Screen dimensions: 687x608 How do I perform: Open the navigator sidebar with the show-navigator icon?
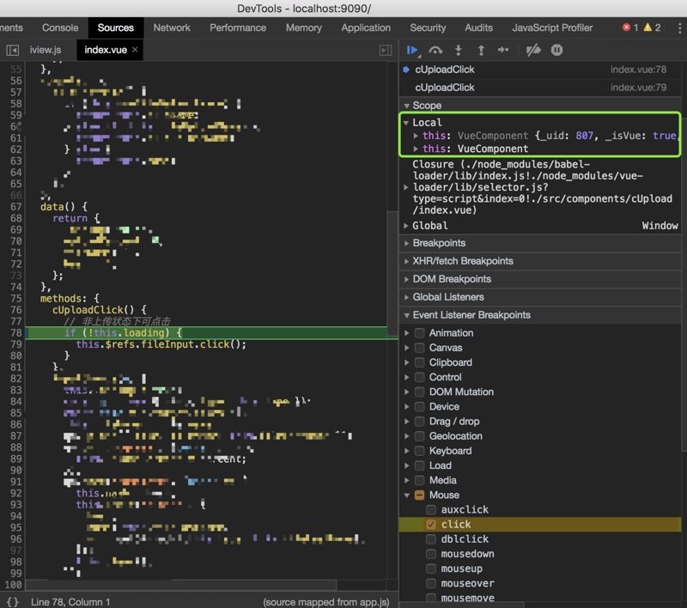point(12,49)
